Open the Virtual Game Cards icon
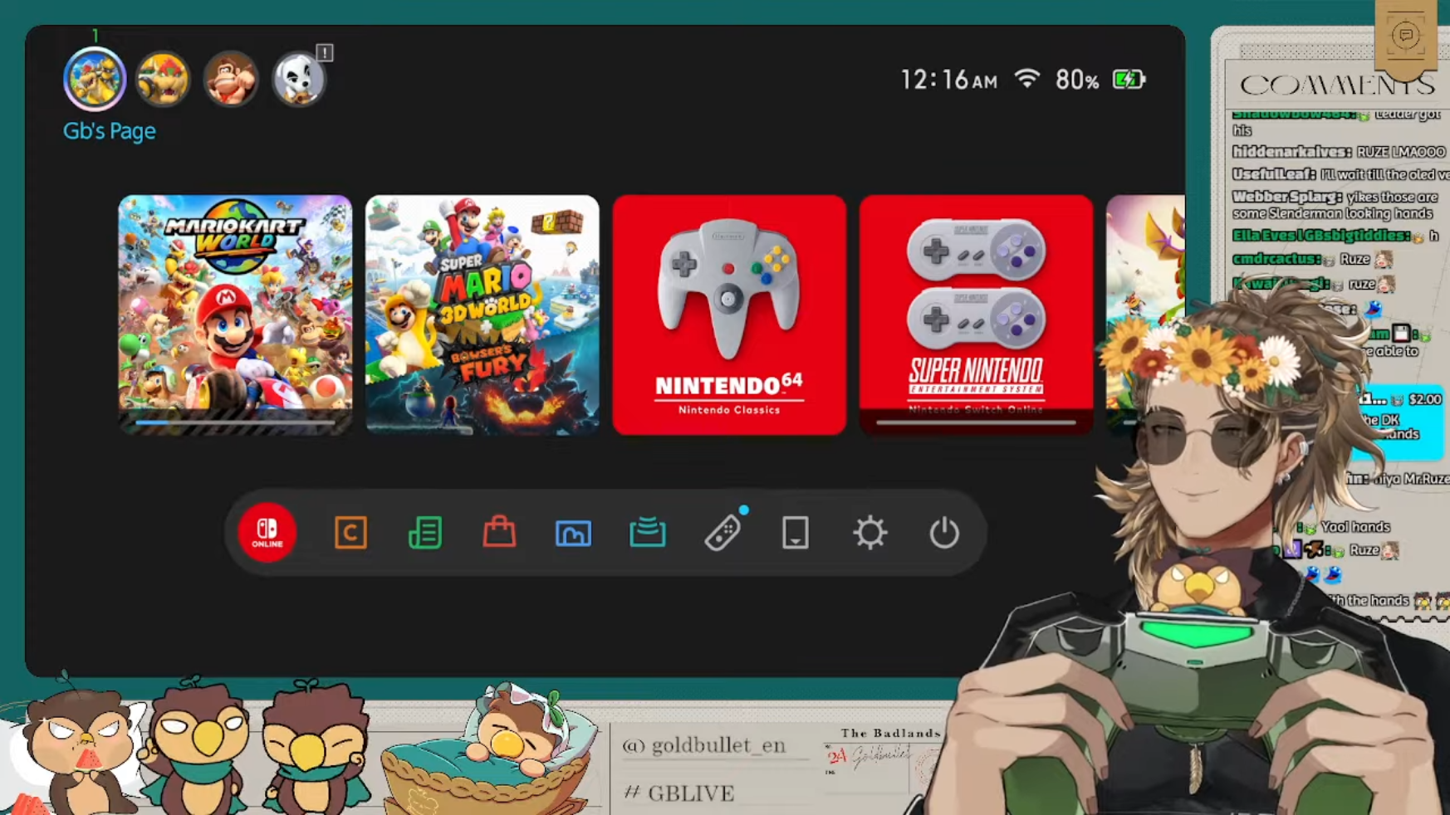 [x=796, y=533]
